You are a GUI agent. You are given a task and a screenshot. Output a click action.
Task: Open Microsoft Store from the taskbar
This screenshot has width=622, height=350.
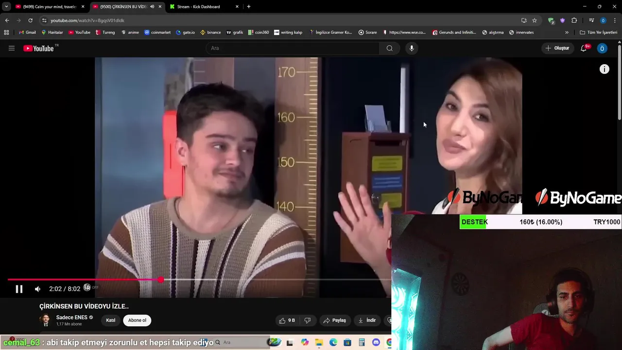347,342
